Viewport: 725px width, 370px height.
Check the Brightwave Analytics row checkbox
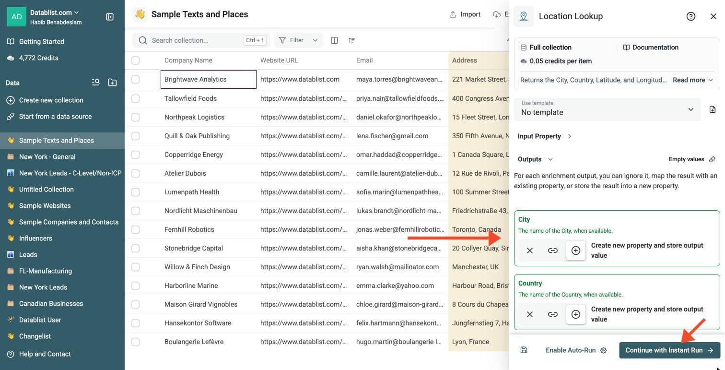point(136,79)
